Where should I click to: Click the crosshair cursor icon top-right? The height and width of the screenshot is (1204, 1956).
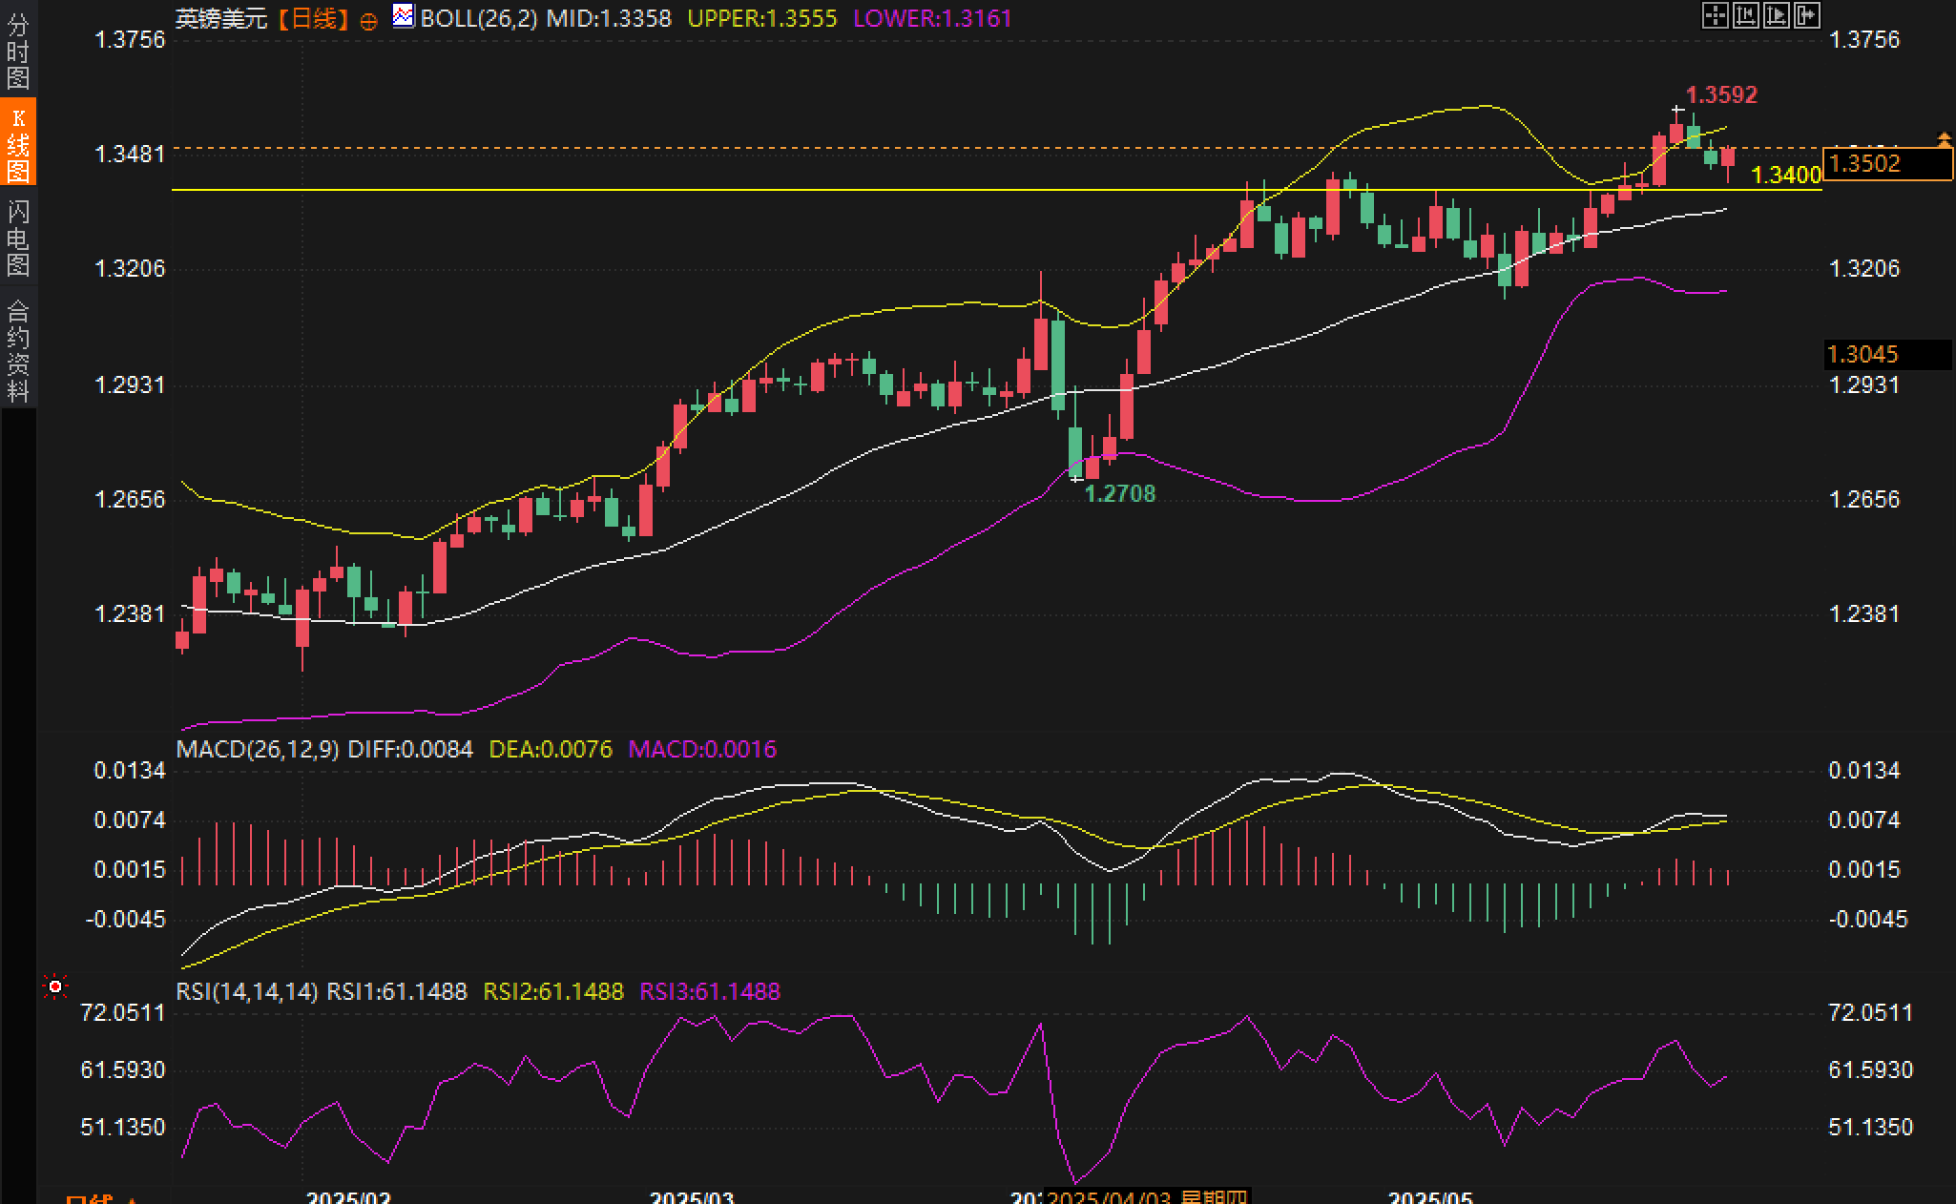pos(1715,15)
